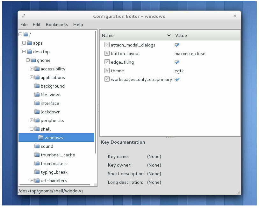
Task: Click the boolean type icon beside edge_tiling
Action: pos(107,62)
